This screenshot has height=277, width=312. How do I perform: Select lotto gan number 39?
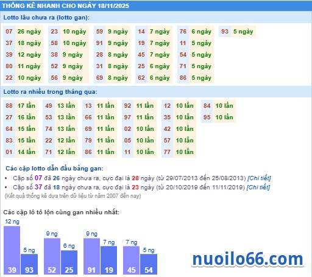click(x=9, y=55)
